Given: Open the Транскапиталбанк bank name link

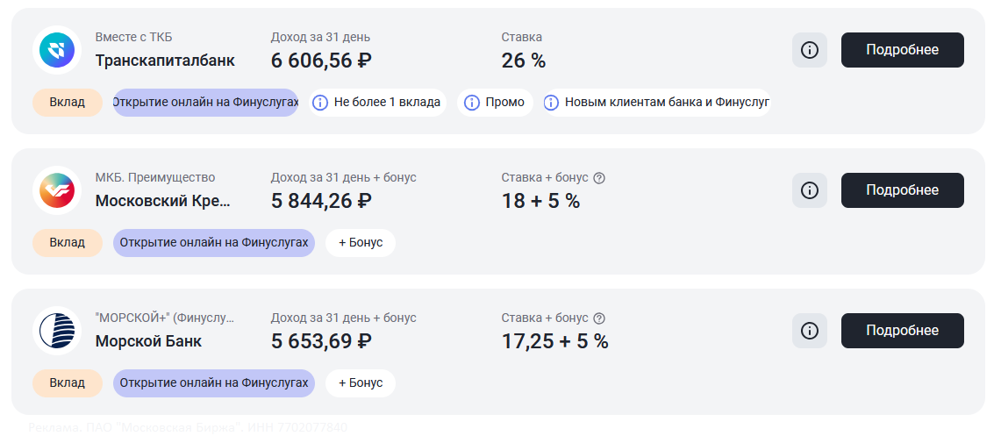Looking at the screenshot, I should pos(165,61).
